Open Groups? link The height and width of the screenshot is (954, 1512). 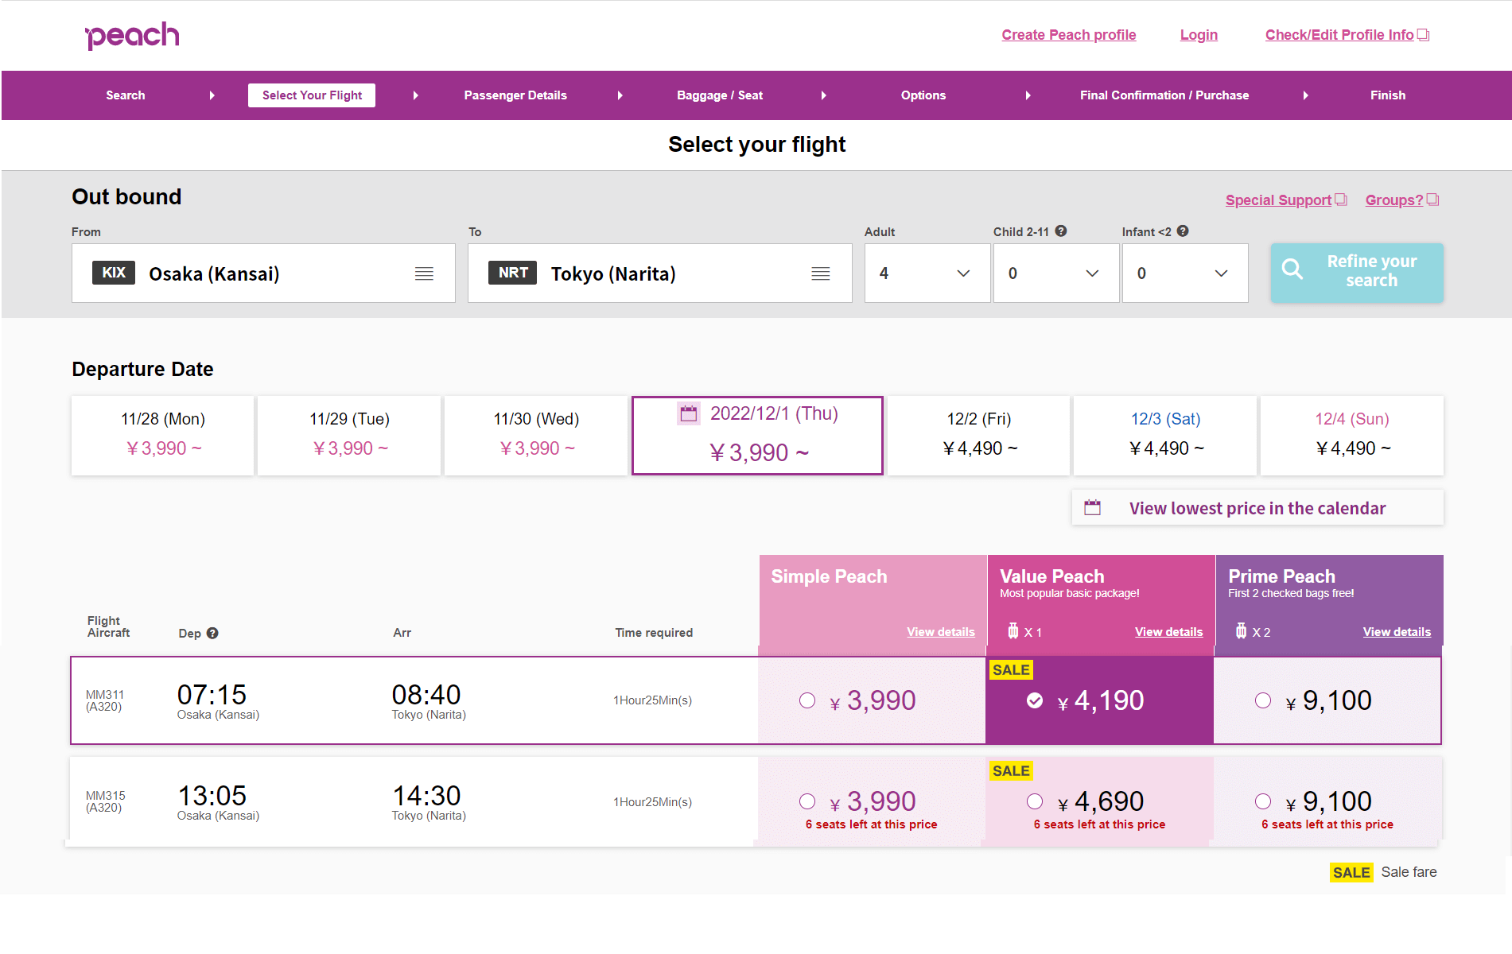coord(1394,200)
